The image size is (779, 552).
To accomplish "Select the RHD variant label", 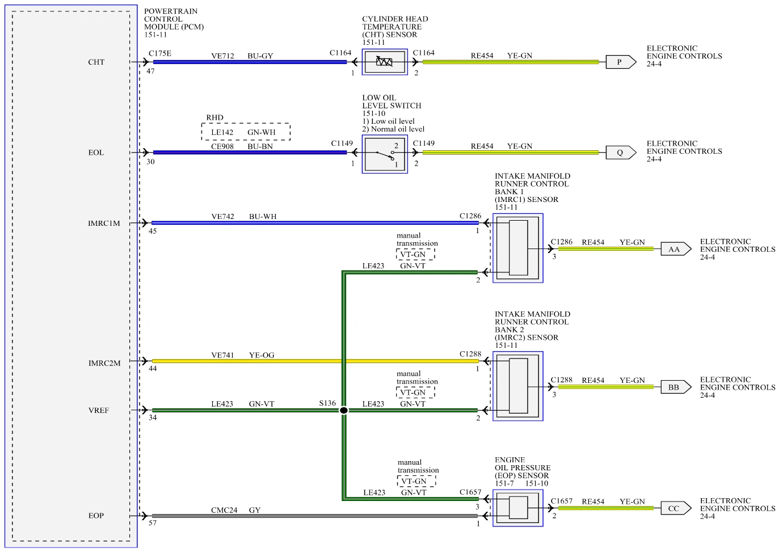I will click(x=215, y=117).
